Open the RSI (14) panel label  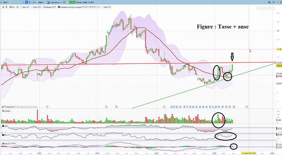[x=6, y=135]
